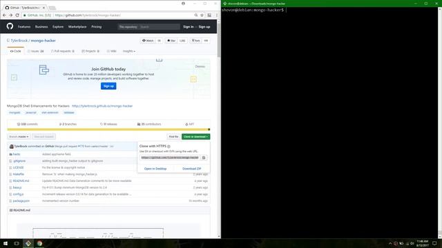Open Task View on the taskbar
The image size is (442, 248).
pos(17,243)
